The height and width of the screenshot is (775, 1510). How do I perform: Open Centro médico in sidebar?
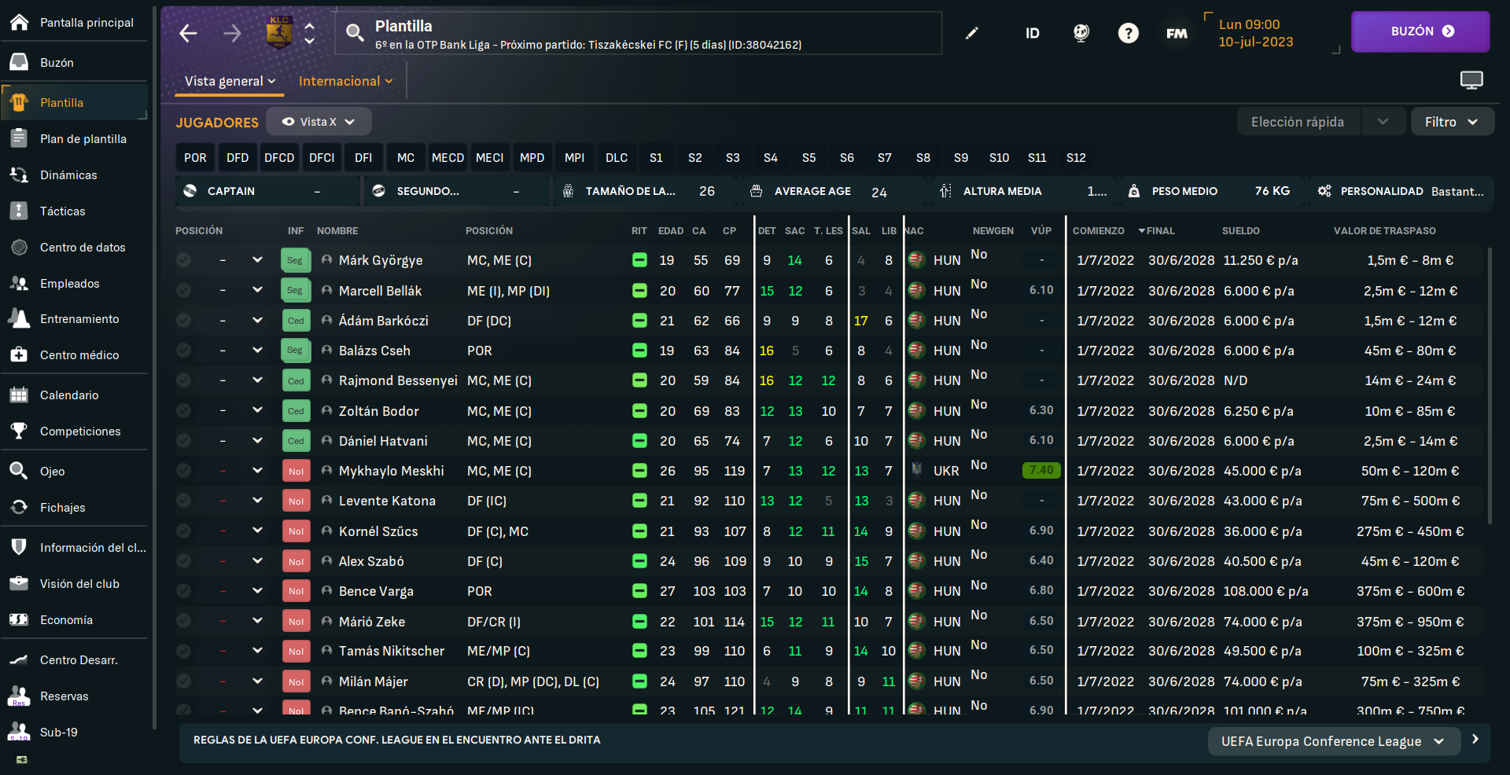coord(79,355)
